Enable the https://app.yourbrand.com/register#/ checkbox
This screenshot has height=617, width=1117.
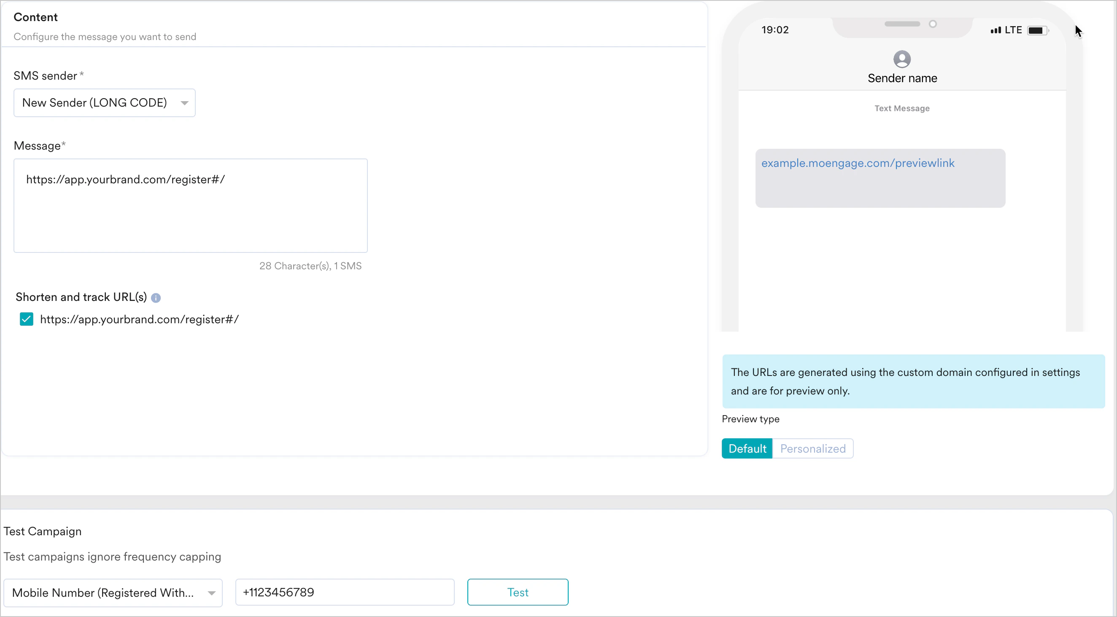[27, 319]
